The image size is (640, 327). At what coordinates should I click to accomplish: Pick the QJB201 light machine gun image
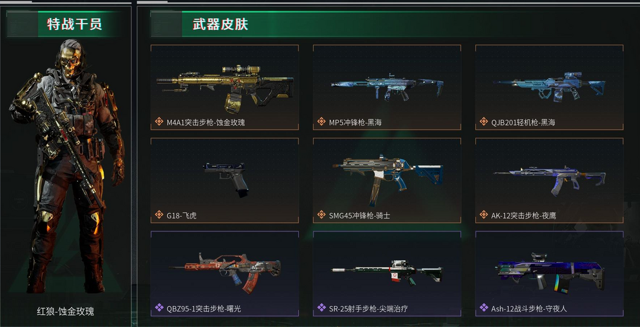[x=549, y=86]
